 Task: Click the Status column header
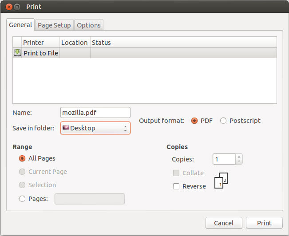coord(183,43)
